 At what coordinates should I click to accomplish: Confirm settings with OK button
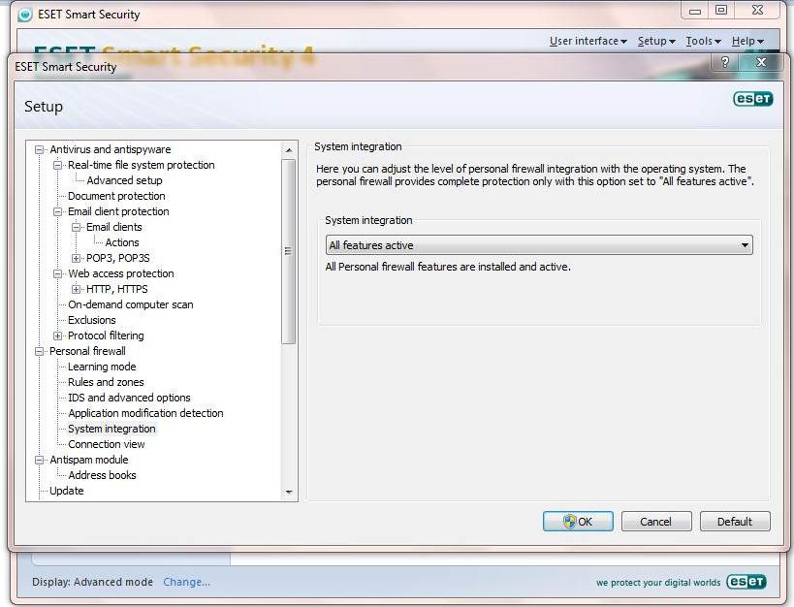tap(578, 522)
